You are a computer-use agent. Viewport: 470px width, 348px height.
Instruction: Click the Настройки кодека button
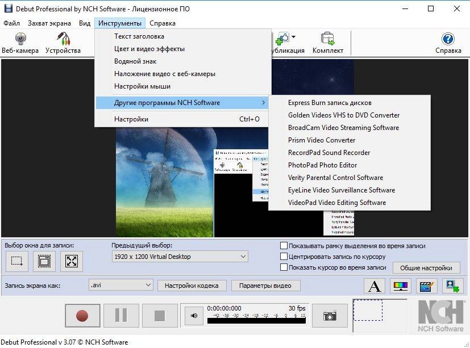192,286
